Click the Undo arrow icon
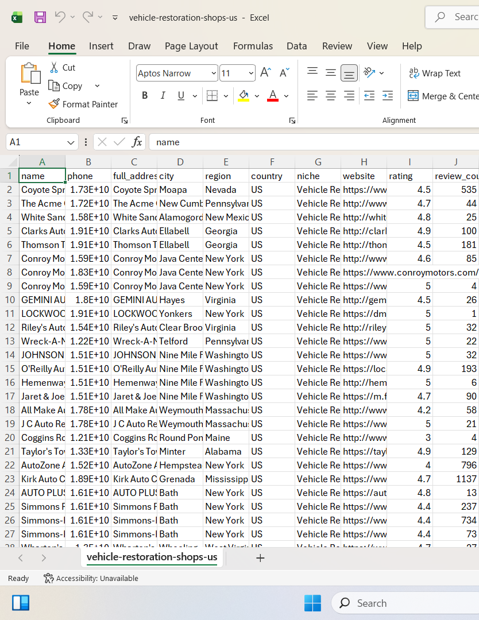 click(x=60, y=17)
